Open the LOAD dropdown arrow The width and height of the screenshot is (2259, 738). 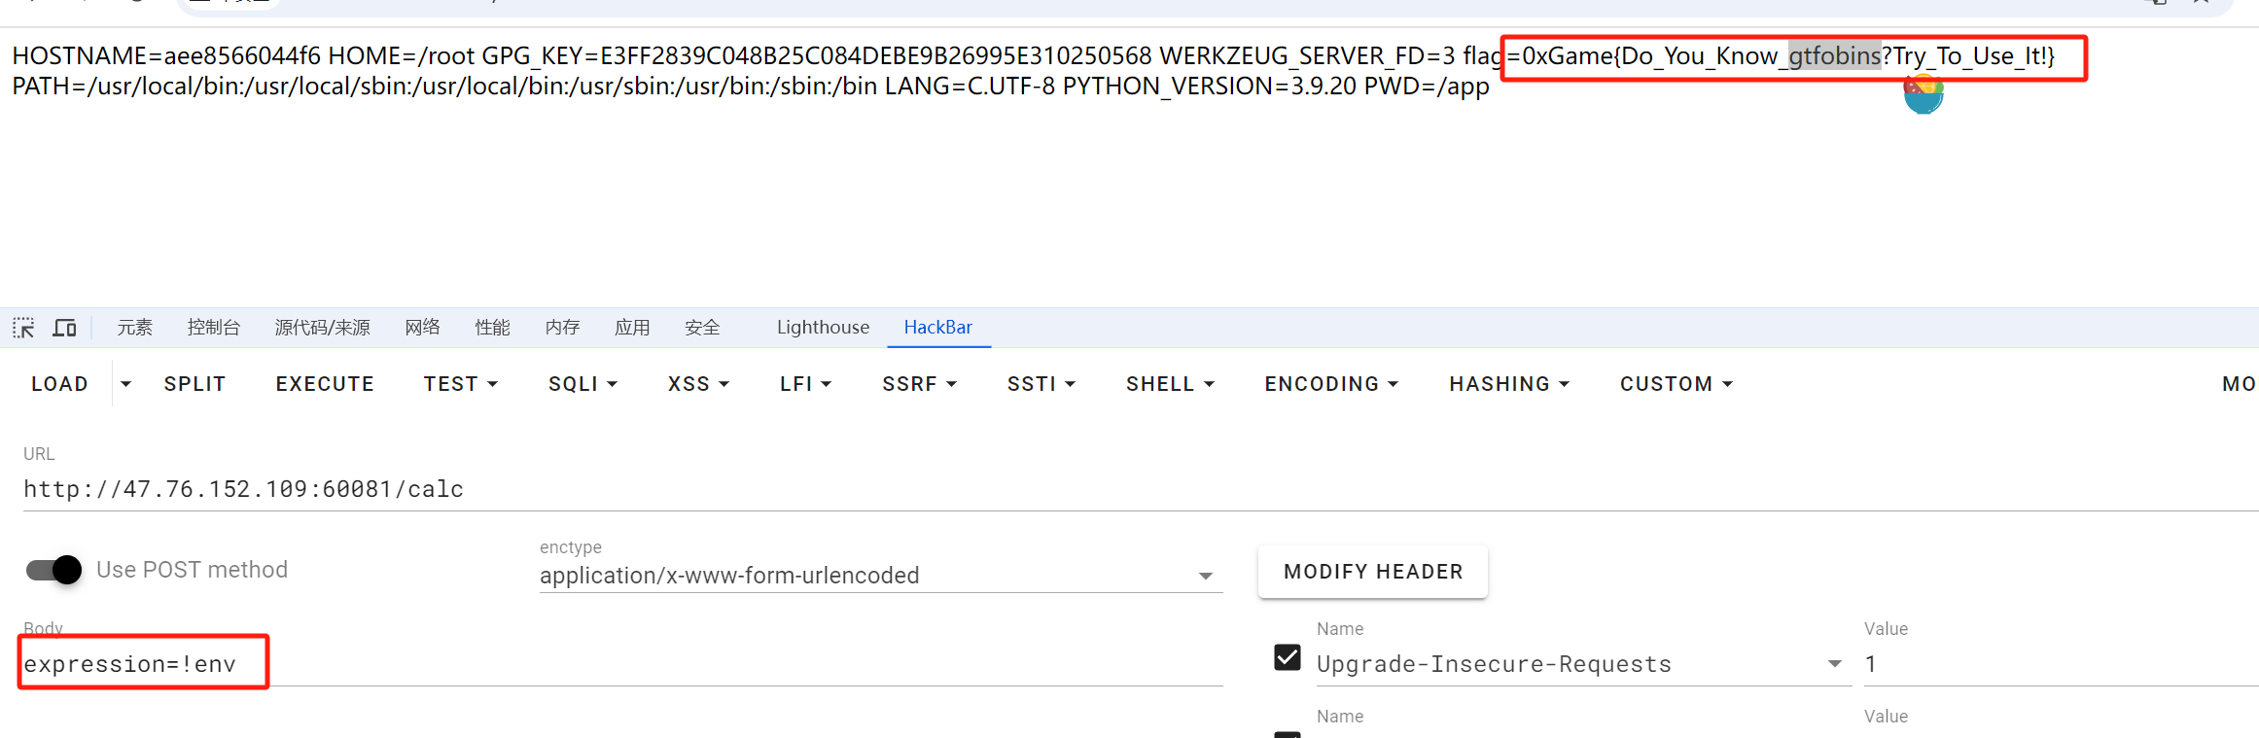125,384
